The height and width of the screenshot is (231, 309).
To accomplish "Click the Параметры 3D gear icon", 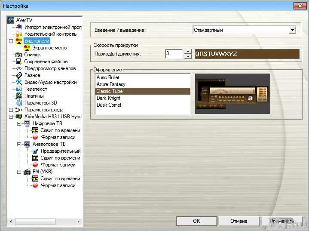I will (19, 103).
